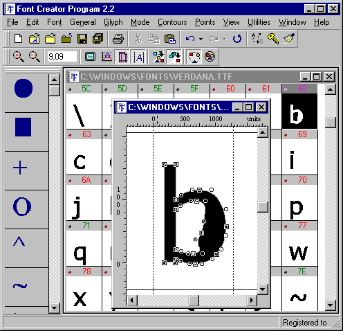Print using the printer icon
Viewport: 343px width, 331px height.
pyautogui.click(x=118, y=39)
